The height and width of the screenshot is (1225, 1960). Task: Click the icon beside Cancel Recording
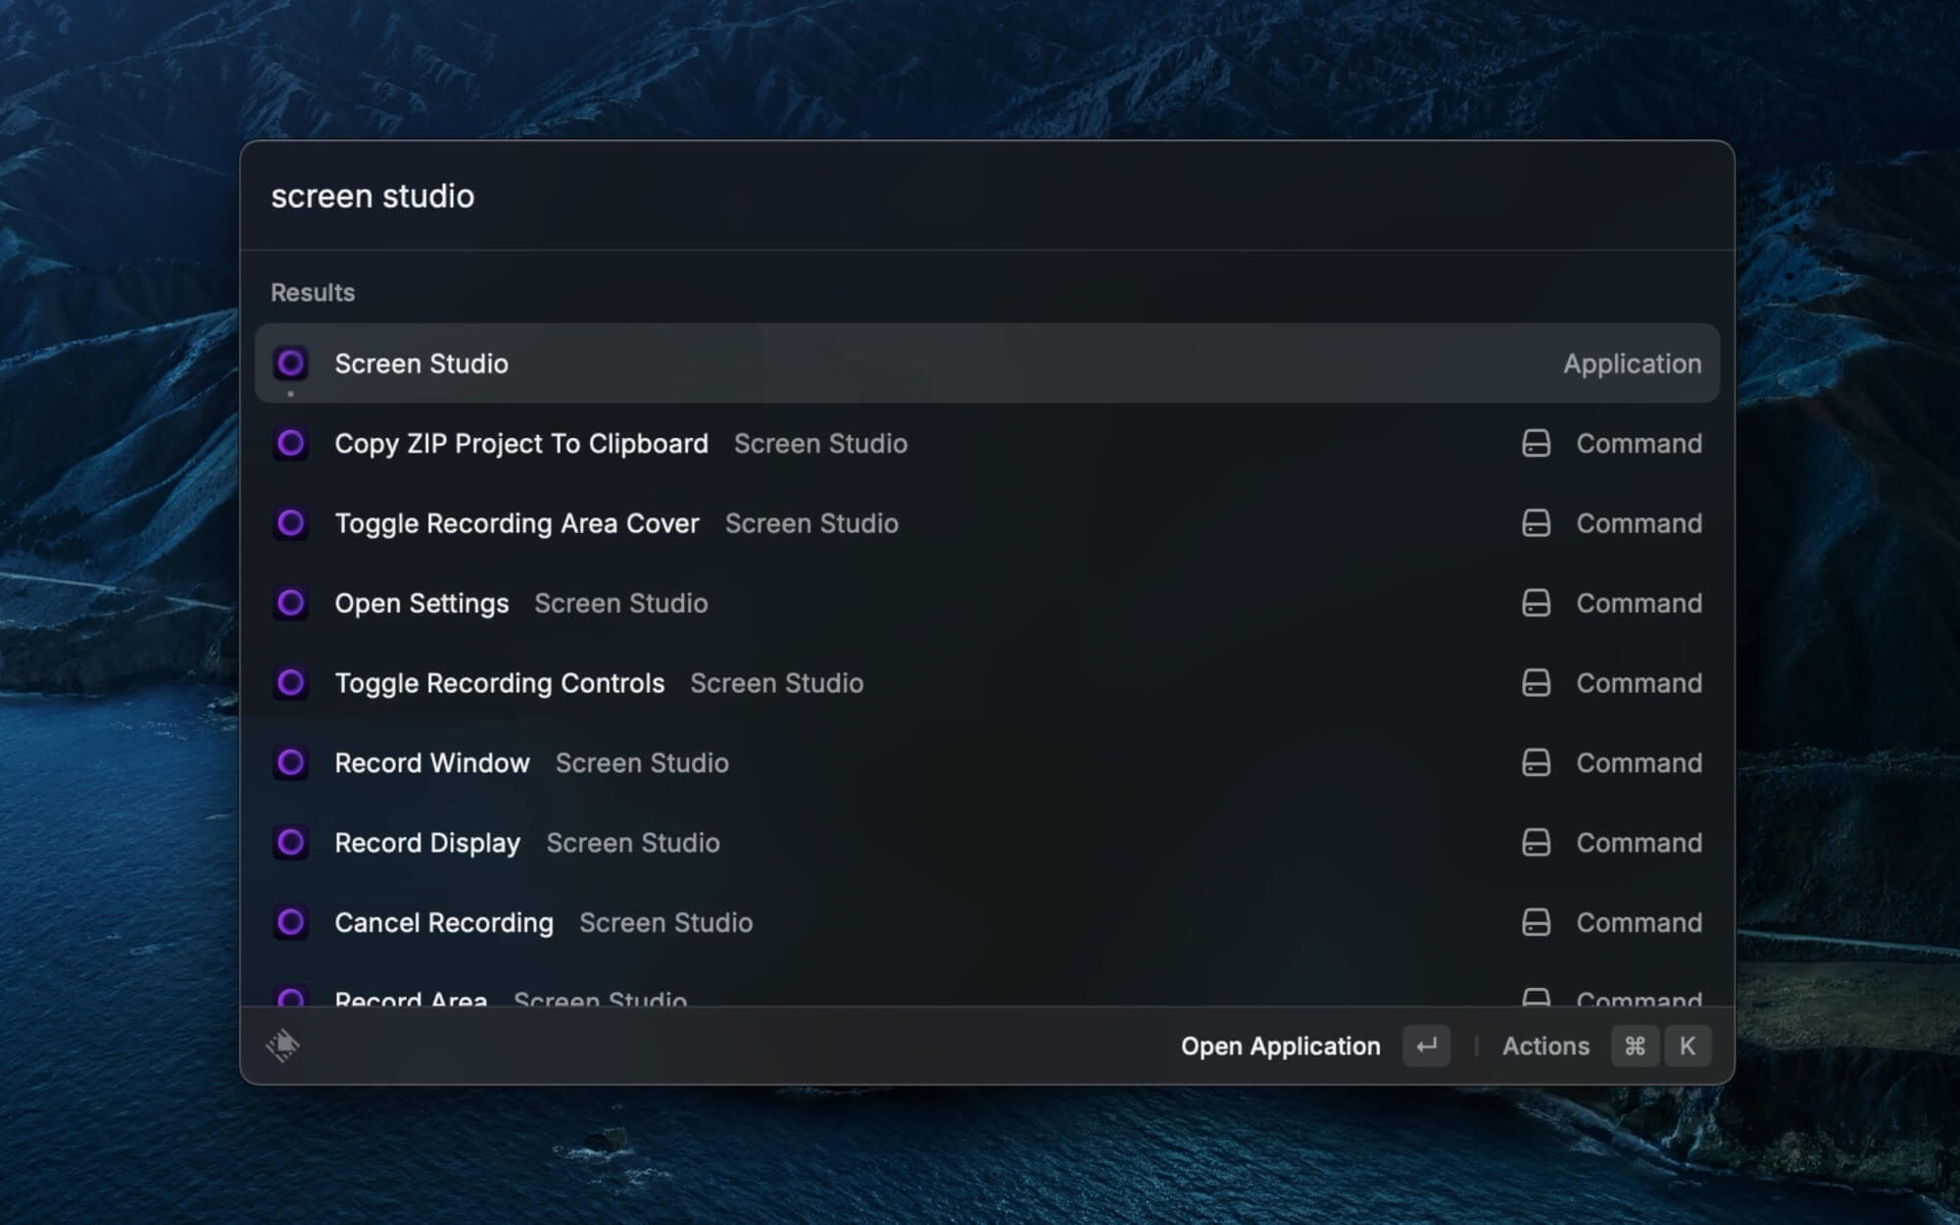coord(290,923)
